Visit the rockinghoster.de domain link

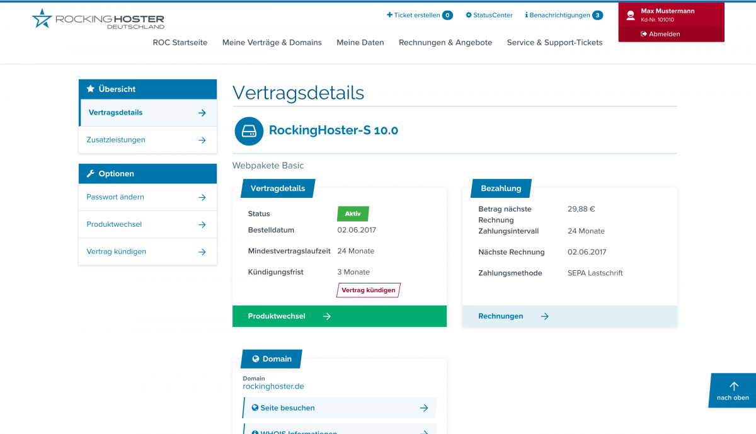coord(273,387)
